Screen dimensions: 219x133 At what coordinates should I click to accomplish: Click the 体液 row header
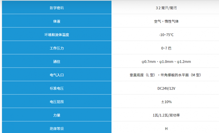[57, 21]
